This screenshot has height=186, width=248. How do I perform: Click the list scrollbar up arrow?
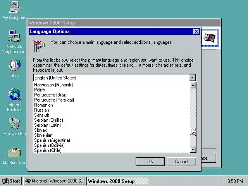point(193,85)
